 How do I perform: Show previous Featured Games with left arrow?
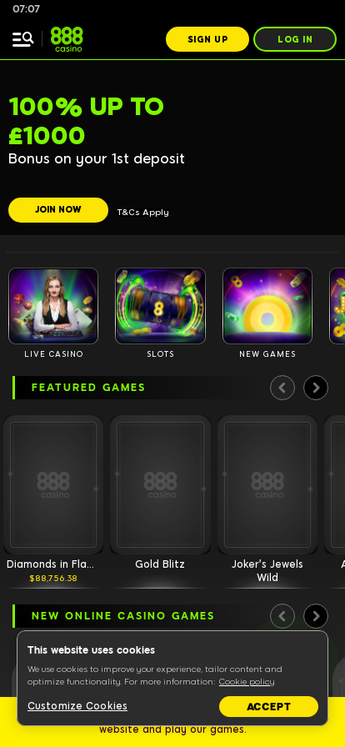pos(282,388)
